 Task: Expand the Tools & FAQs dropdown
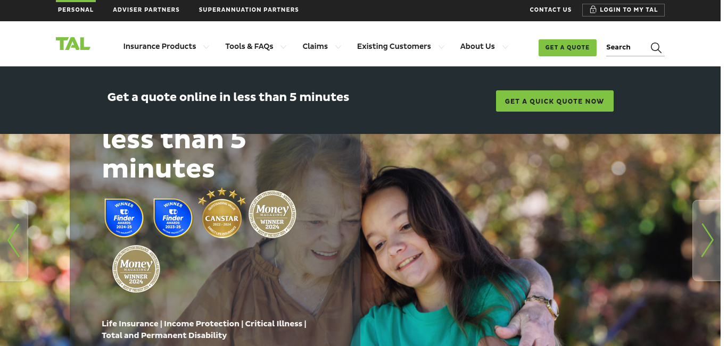tap(255, 46)
